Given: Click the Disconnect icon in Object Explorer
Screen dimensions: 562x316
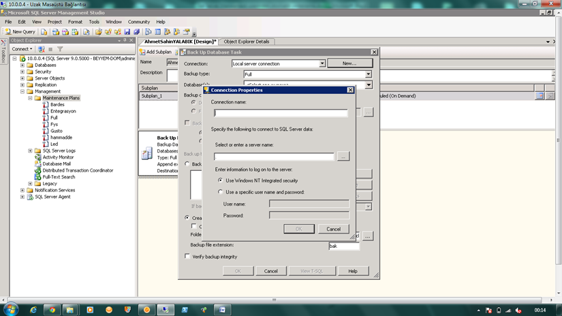Looking at the screenshot, I should (x=42, y=49).
